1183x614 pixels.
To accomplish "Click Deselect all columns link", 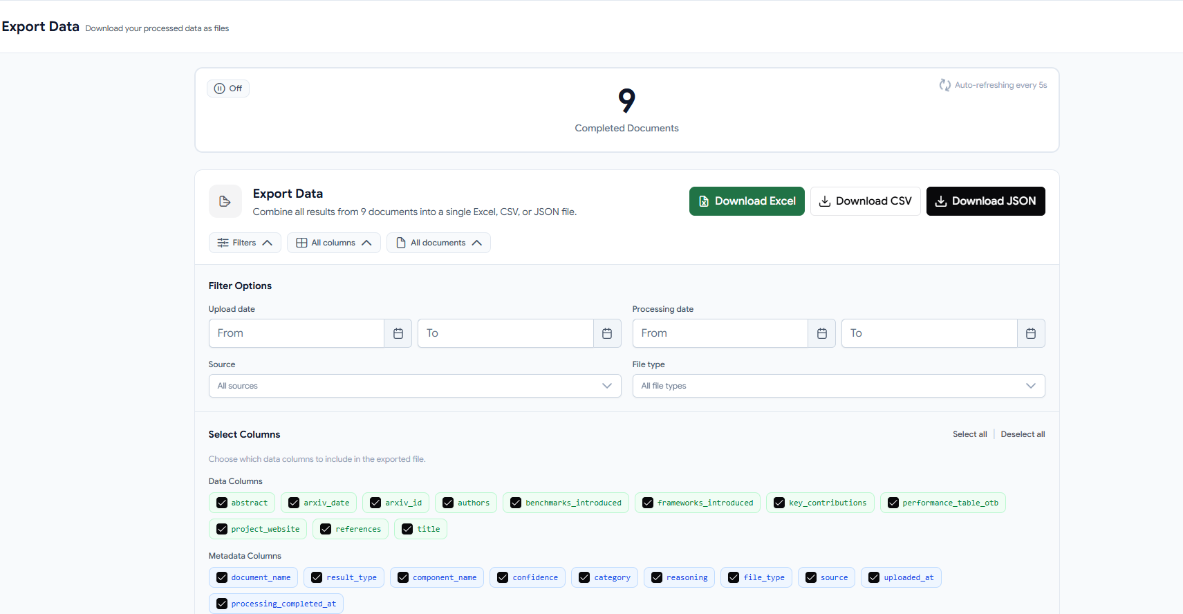I will [x=1023, y=434].
